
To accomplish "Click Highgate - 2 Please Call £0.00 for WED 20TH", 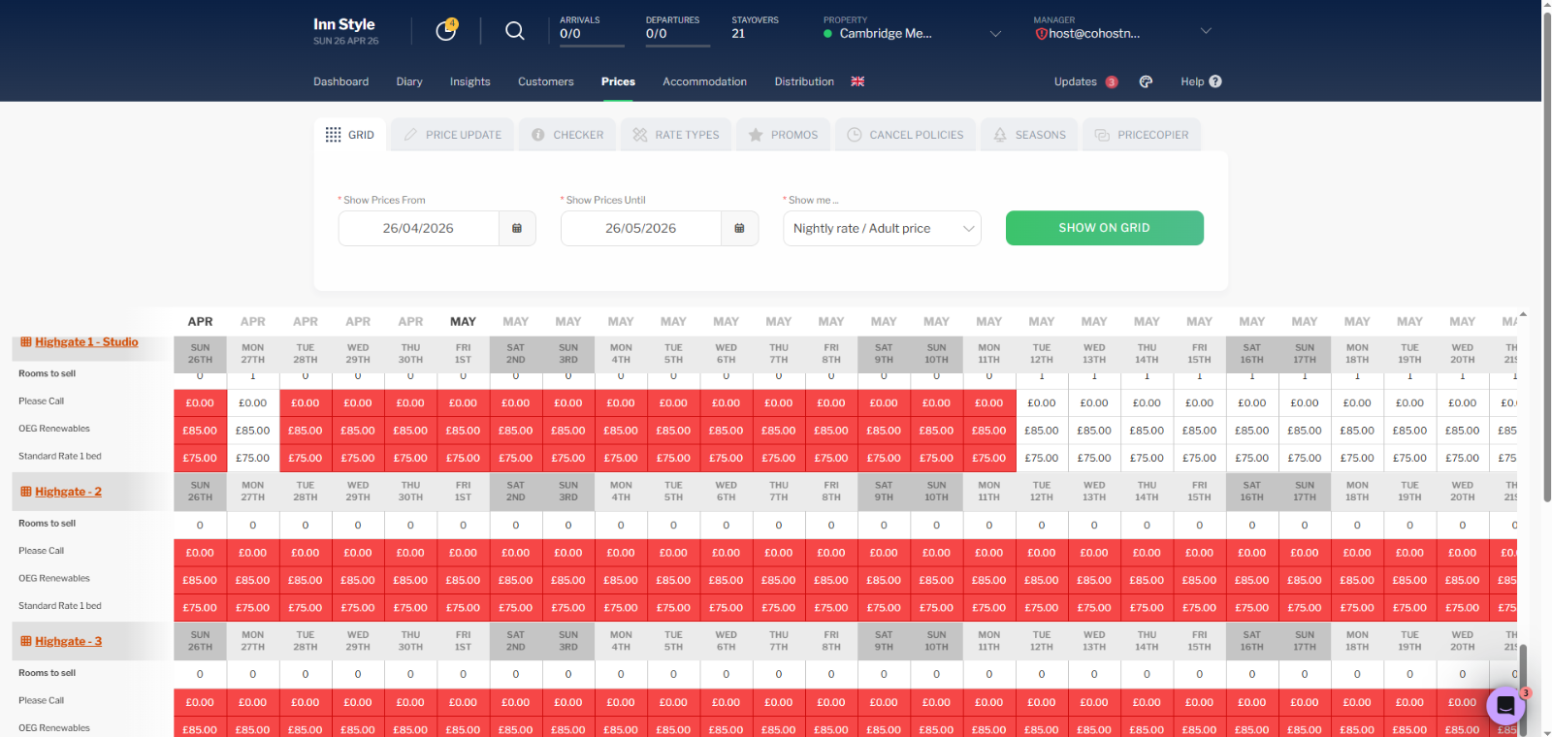I will pos(1462,553).
